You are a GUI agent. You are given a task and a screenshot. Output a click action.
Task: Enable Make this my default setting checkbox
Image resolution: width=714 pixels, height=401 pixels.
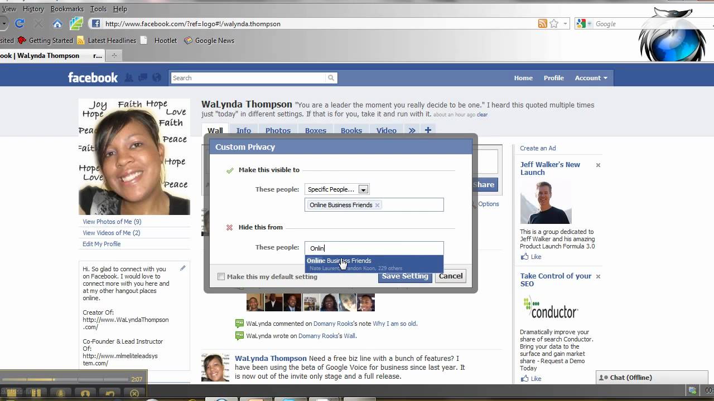coord(221,276)
